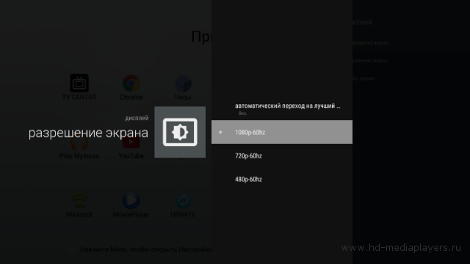Select the dimmed разрешение экрана menu entry on right
Screen dimensions: 470x264
[x=370, y=43]
